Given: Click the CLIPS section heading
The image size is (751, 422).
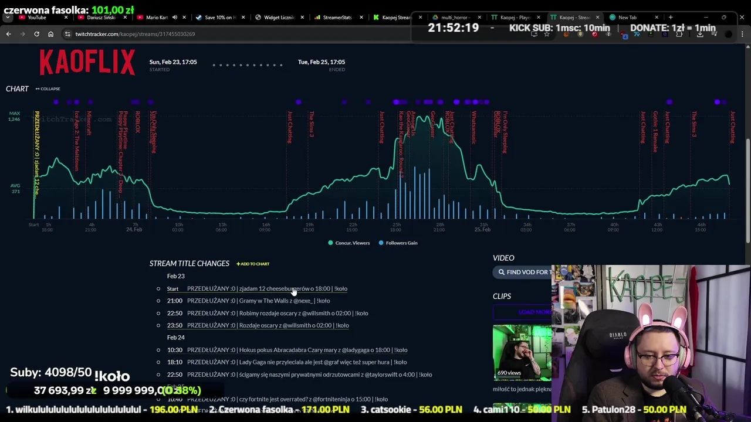Looking at the screenshot, I should click(x=502, y=297).
